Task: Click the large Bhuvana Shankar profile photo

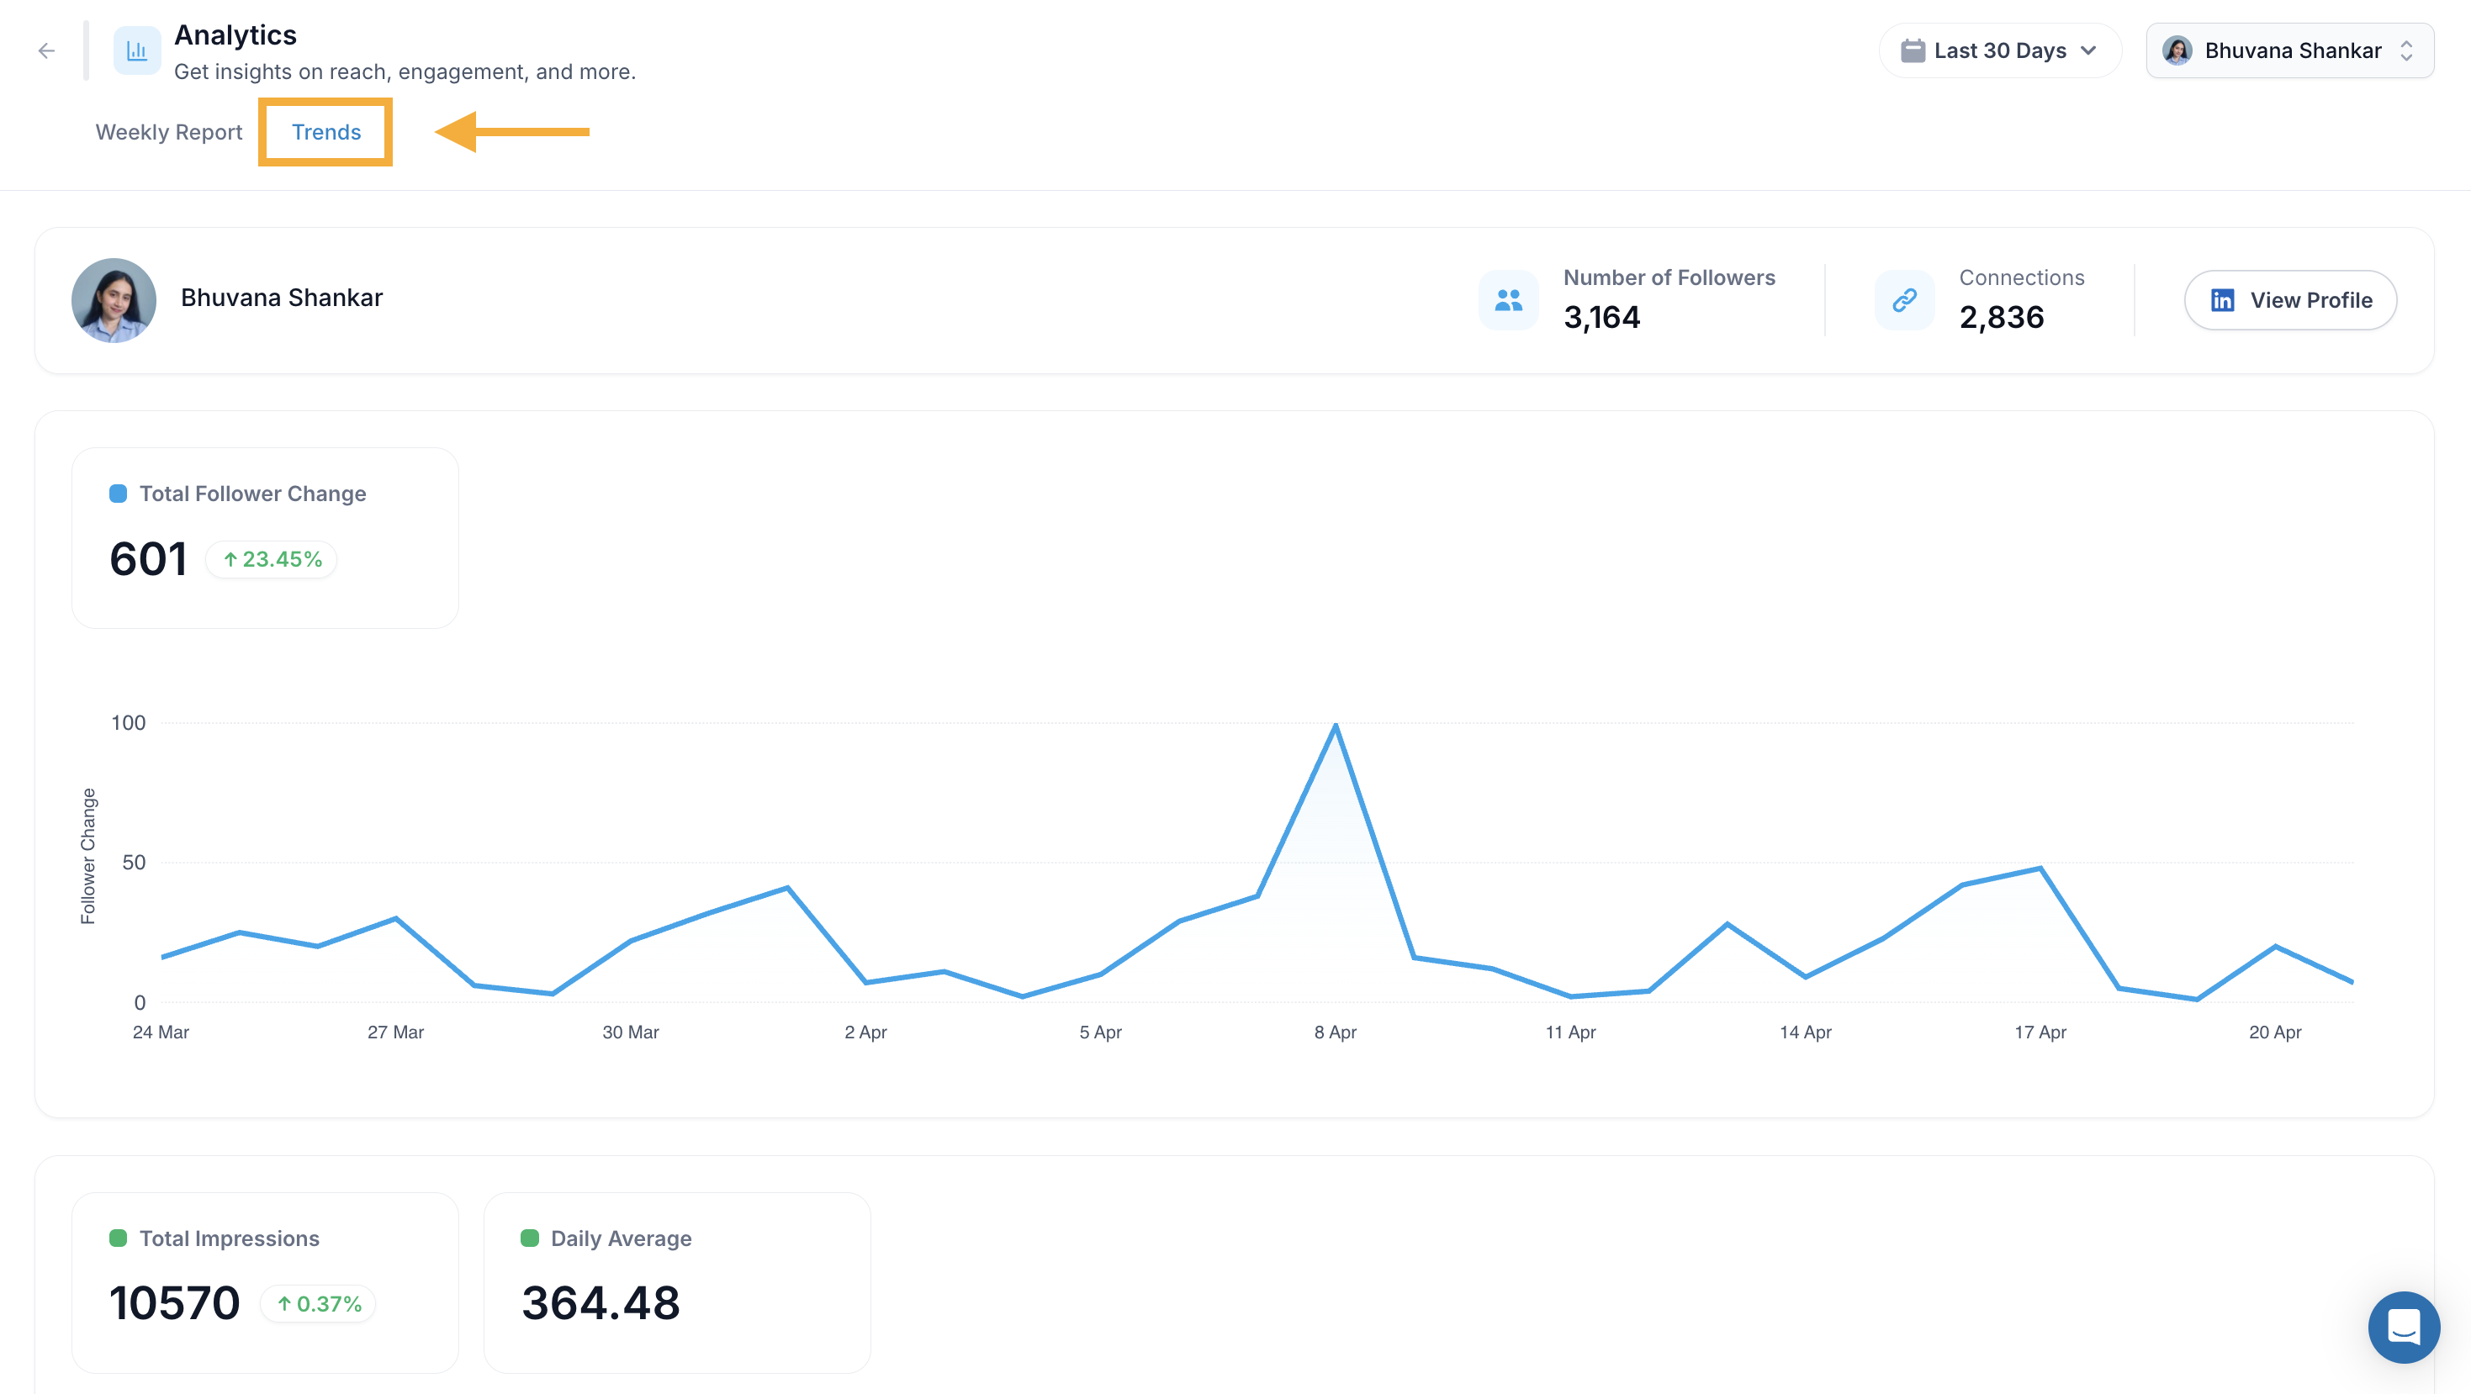Action: (x=114, y=300)
